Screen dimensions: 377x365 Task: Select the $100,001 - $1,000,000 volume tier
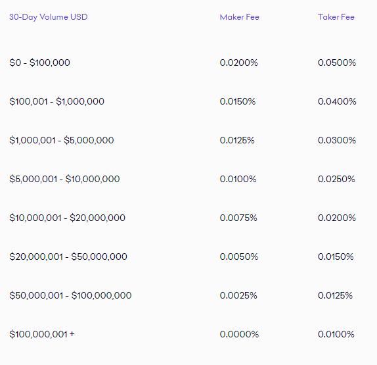point(56,101)
